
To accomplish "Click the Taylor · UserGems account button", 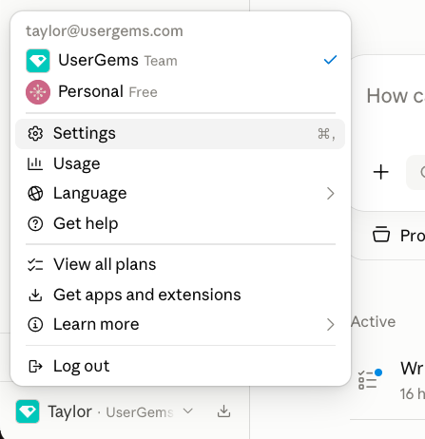I will (x=105, y=411).
